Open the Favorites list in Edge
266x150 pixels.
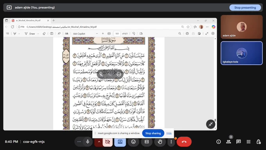195,27
